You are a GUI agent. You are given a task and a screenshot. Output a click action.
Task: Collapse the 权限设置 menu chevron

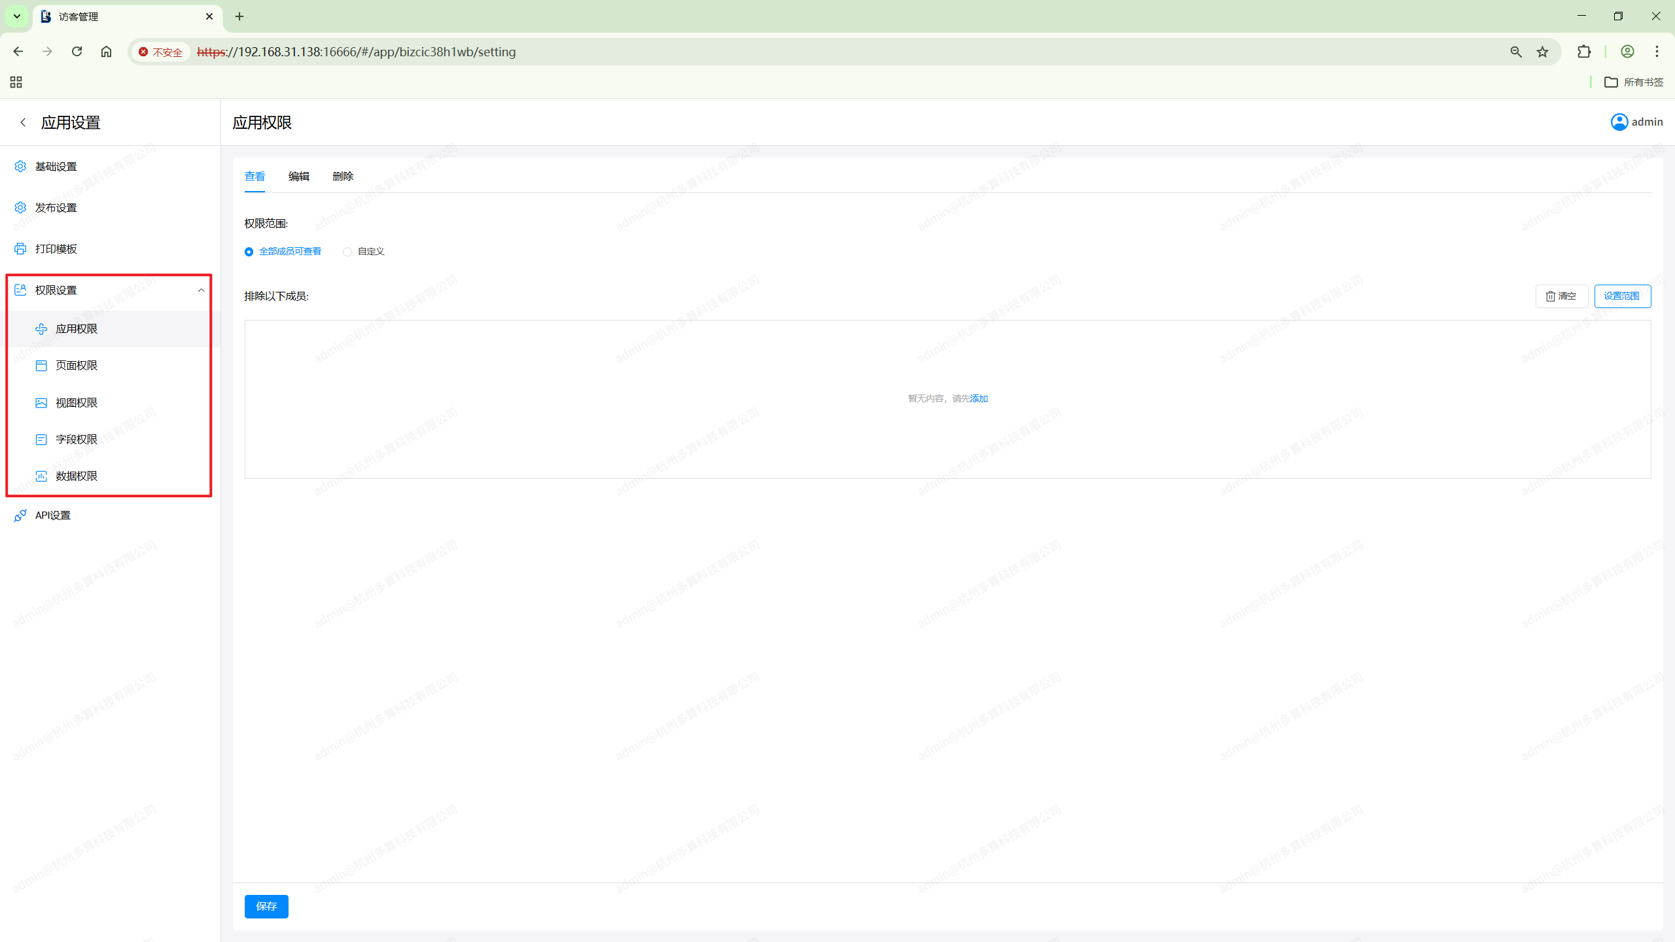(201, 290)
